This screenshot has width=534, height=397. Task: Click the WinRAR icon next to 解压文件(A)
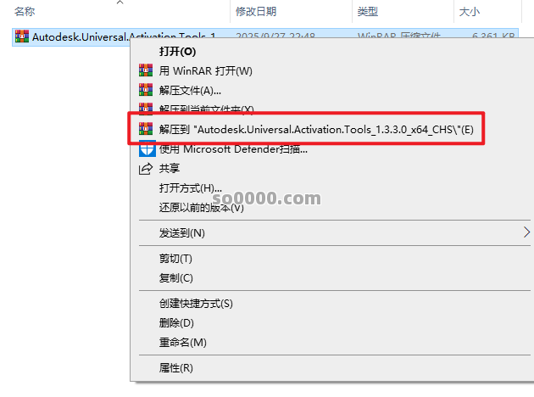[145, 90]
